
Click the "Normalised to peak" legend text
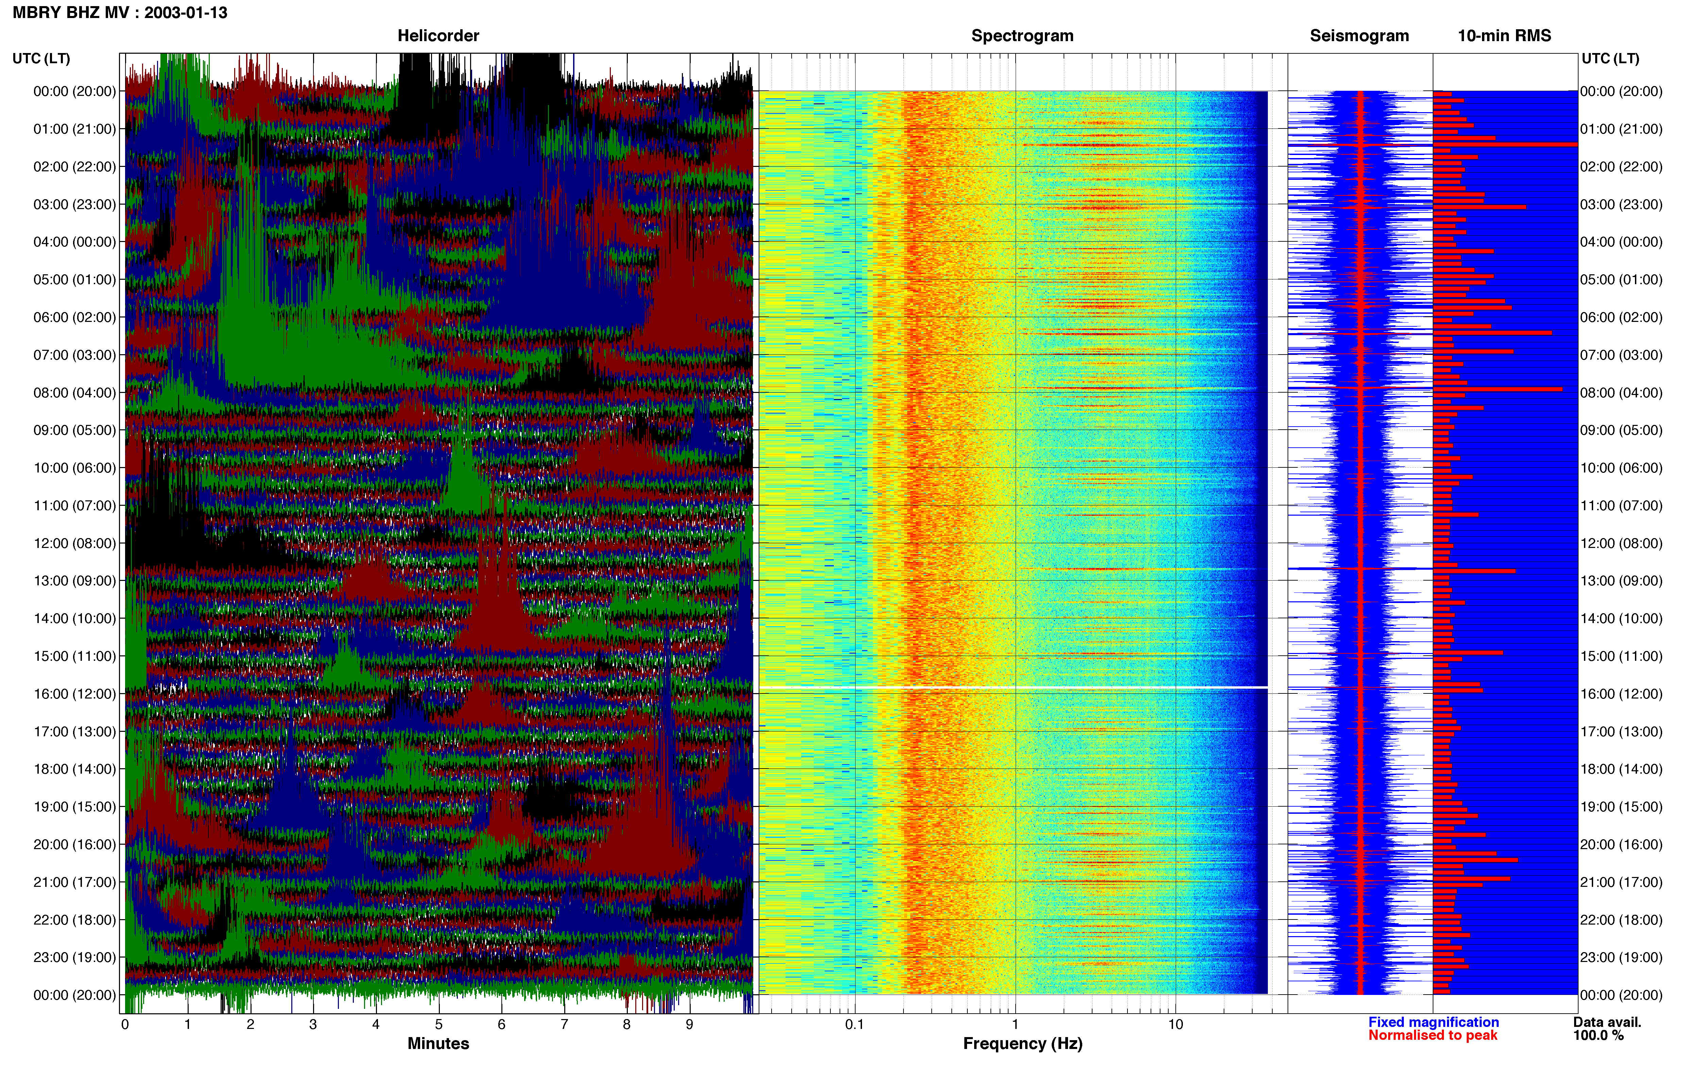[1432, 1035]
